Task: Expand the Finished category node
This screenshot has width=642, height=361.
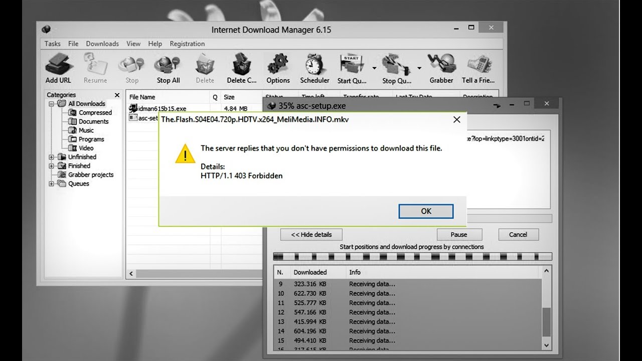Action: coord(51,166)
